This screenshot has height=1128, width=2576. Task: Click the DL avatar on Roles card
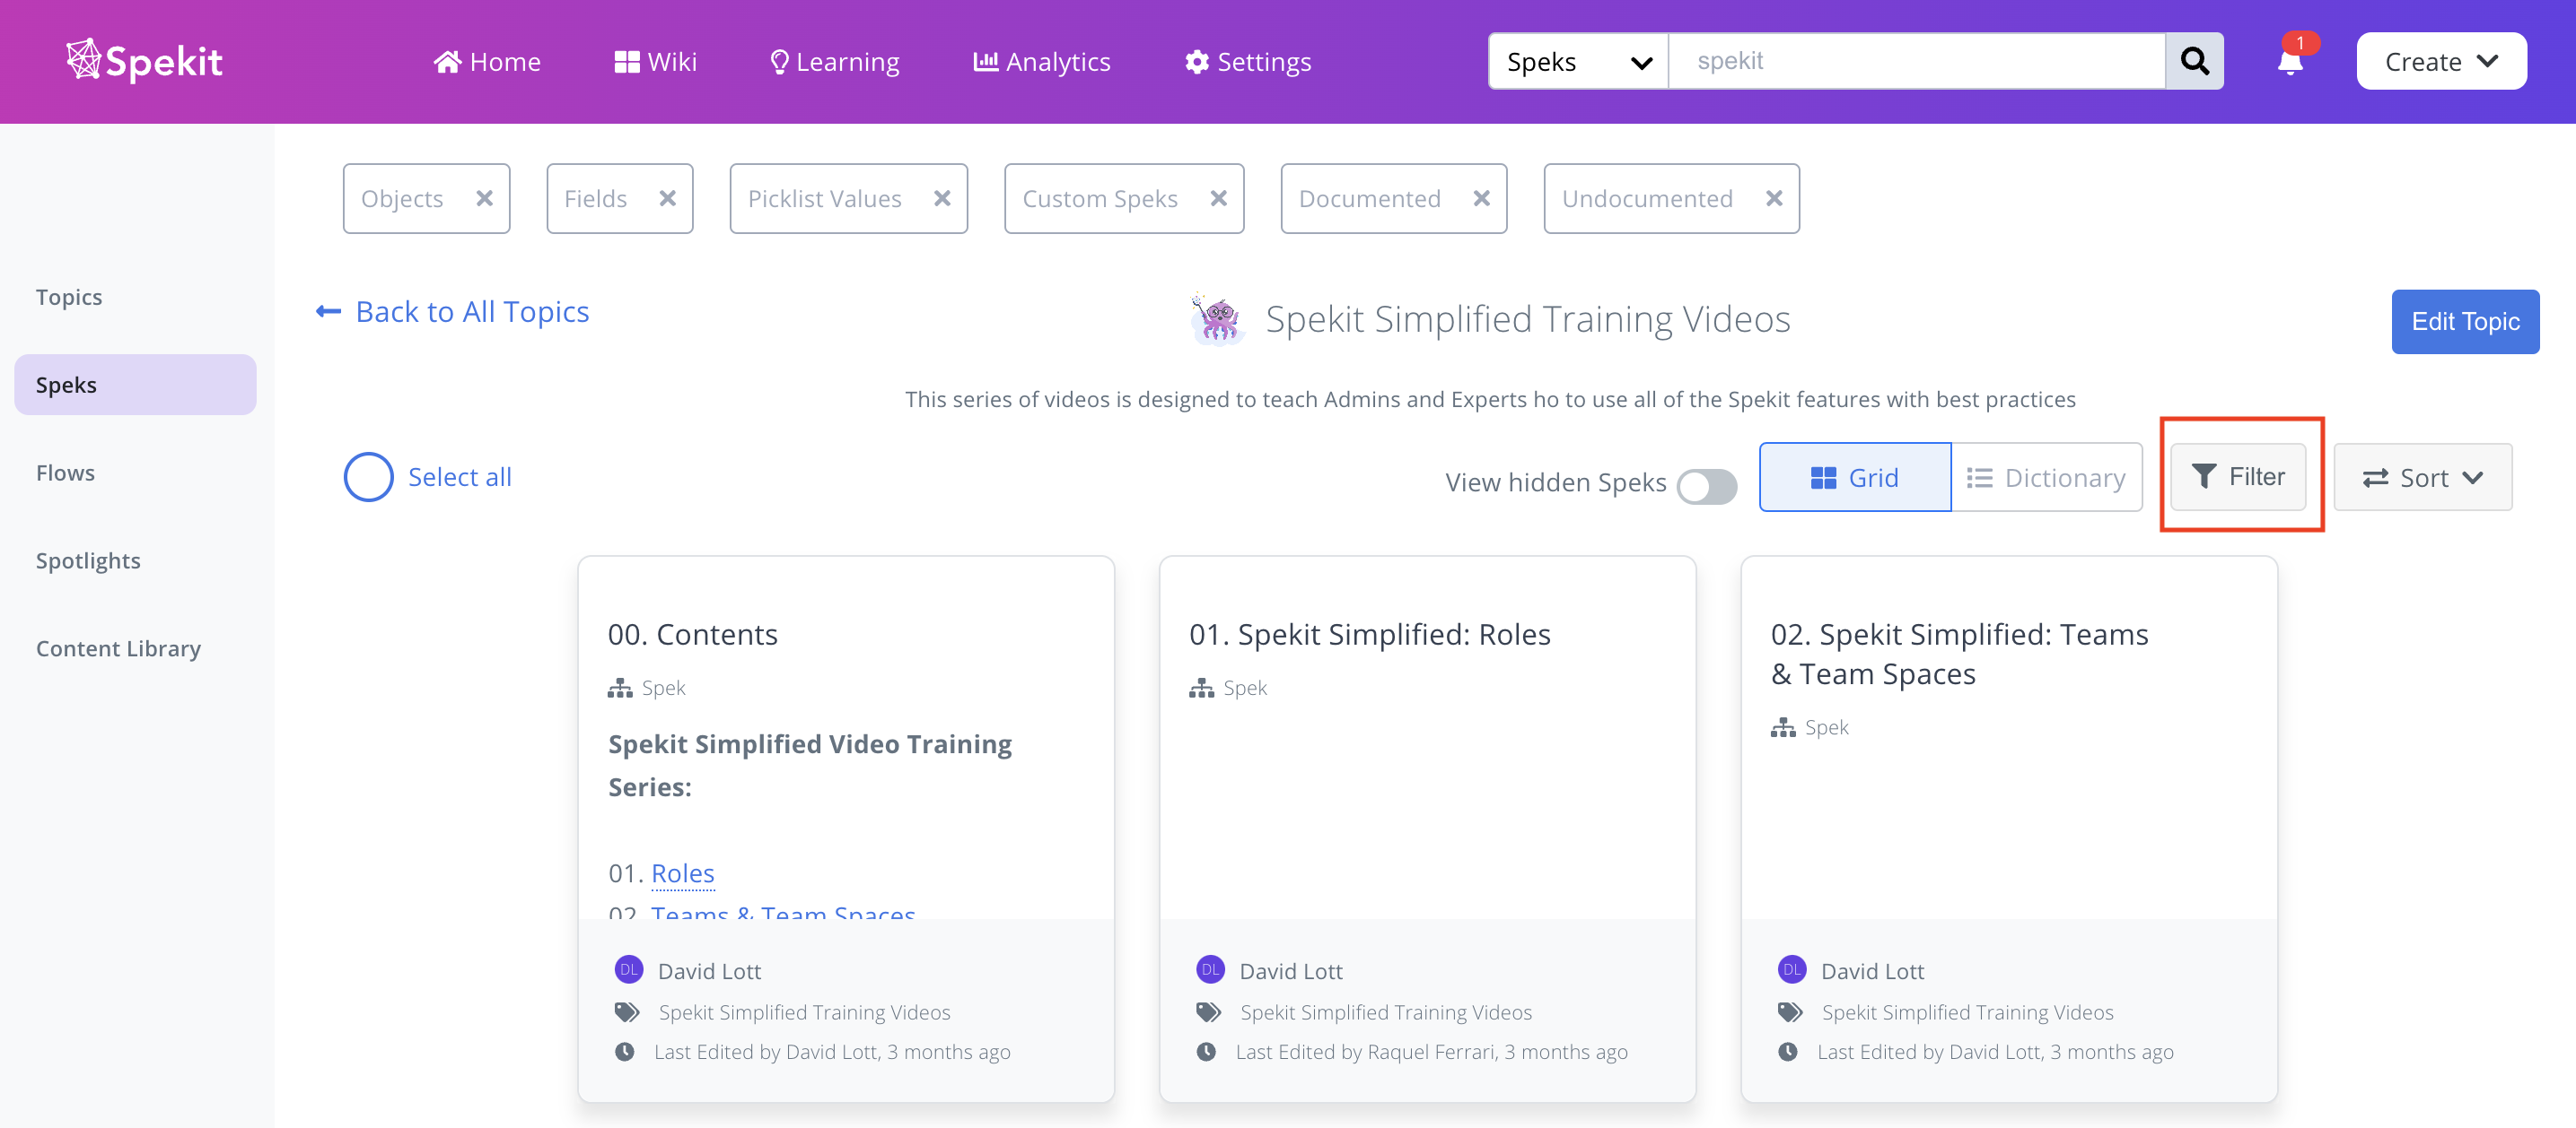(1210, 969)
